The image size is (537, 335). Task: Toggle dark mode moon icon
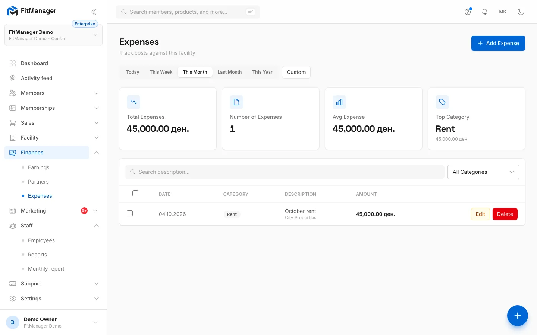click(x=521, y=12)
